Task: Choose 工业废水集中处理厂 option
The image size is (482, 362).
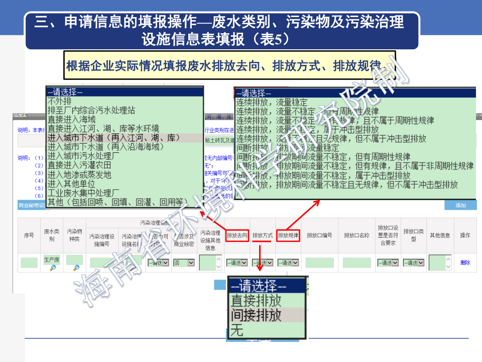Action: (x=125, y=193)
